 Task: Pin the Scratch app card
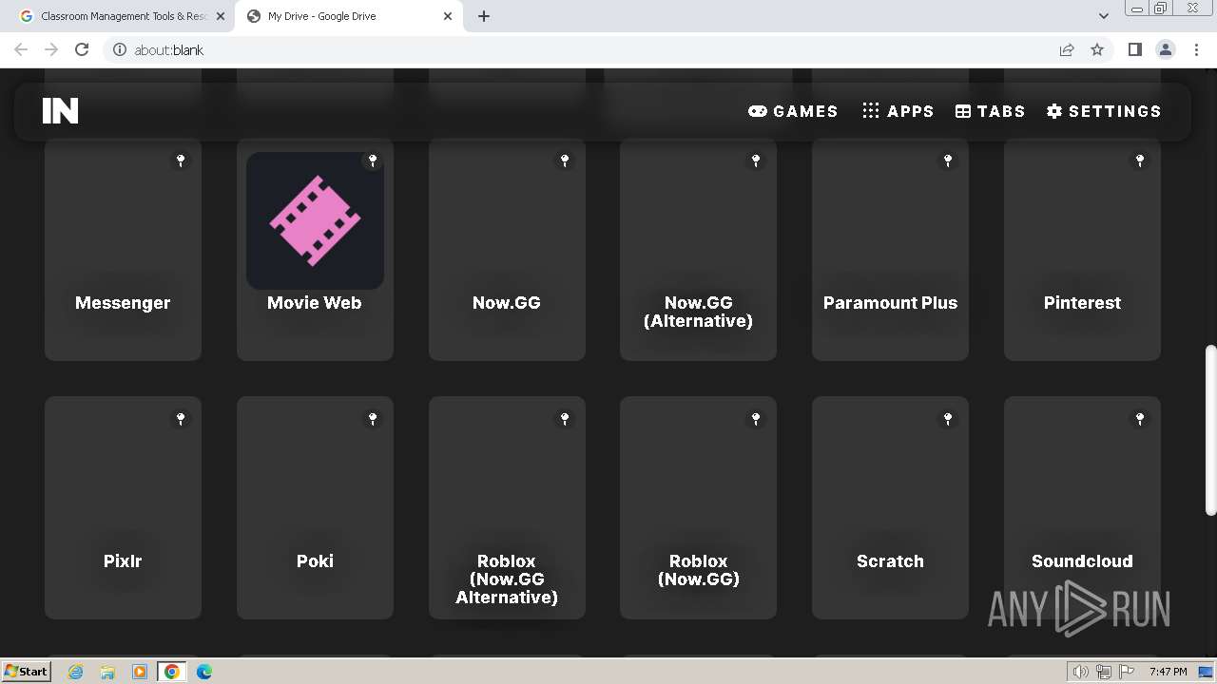[948, 419]
